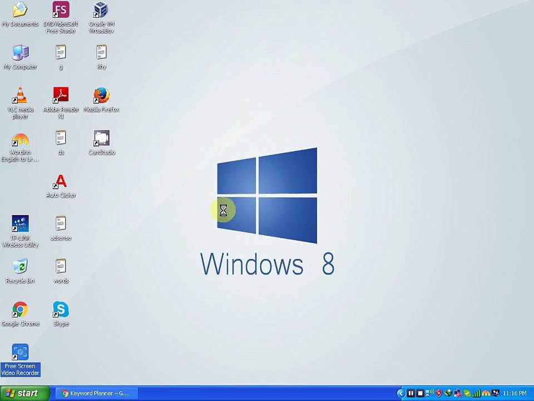Select the adsense text file
Viewport: 534px width, 401px height.
click(61, 228)
